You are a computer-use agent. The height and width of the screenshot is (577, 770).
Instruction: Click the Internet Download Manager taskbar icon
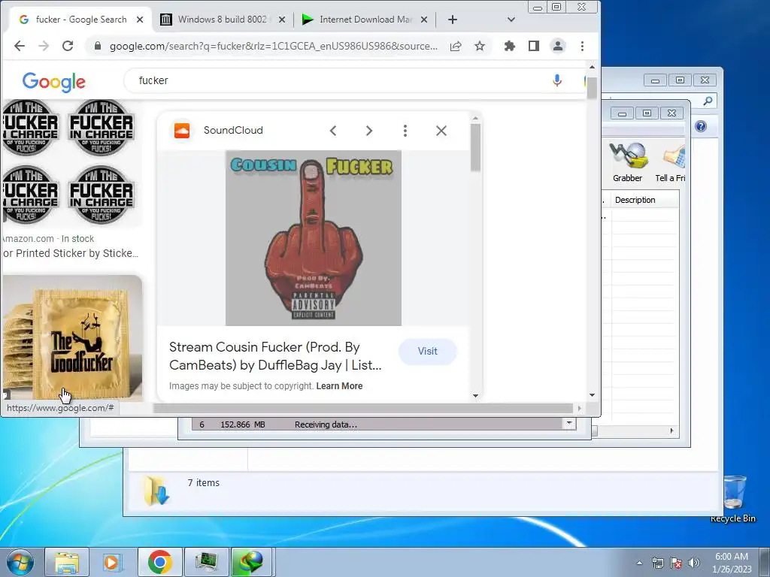coord(250,562)
